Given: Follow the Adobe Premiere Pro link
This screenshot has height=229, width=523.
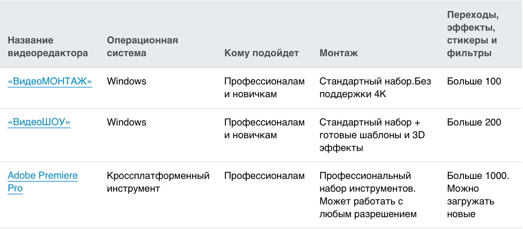Looking at the screenshot, I should 43,176.
